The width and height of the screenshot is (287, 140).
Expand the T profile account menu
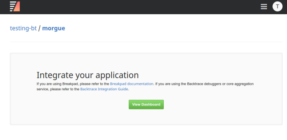pyautogui.click(x=277, y=7)
